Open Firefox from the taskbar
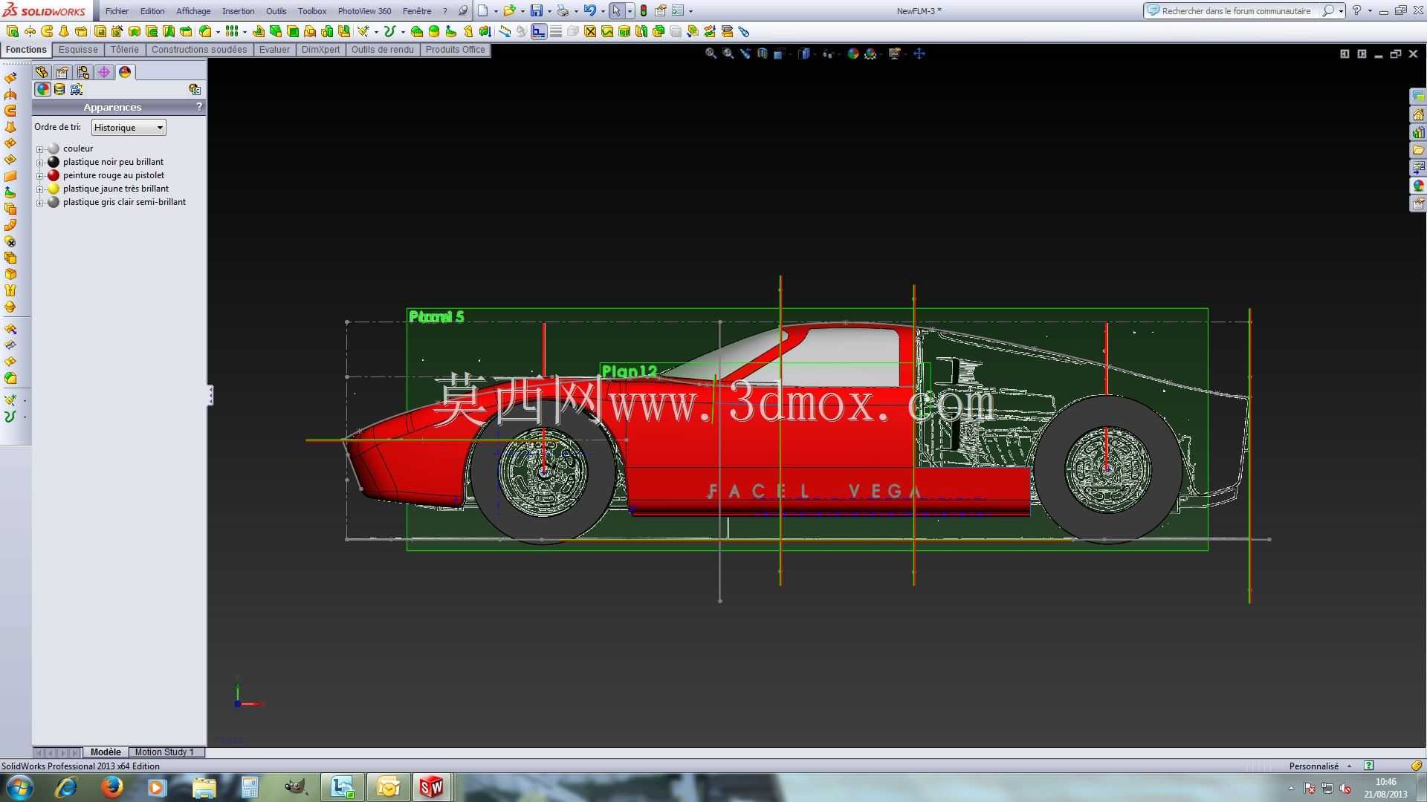 tap(112, 787)
